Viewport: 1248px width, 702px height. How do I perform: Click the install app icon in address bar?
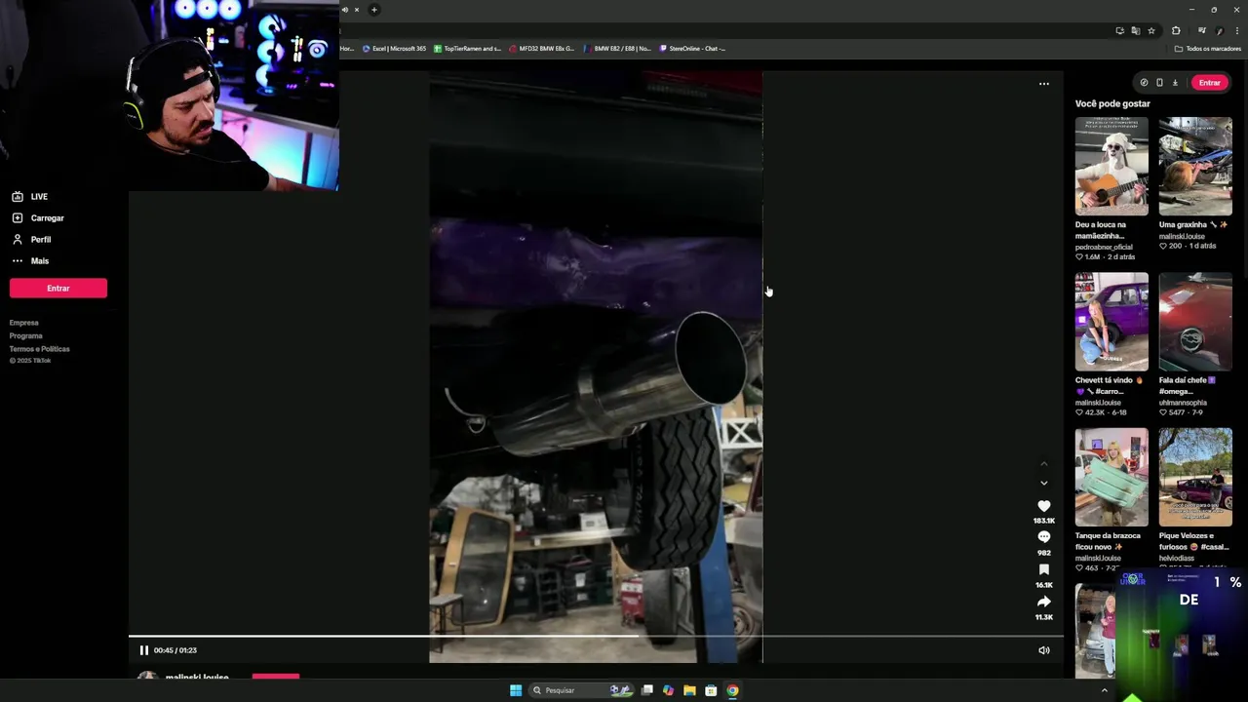[x=1119, y=31]
